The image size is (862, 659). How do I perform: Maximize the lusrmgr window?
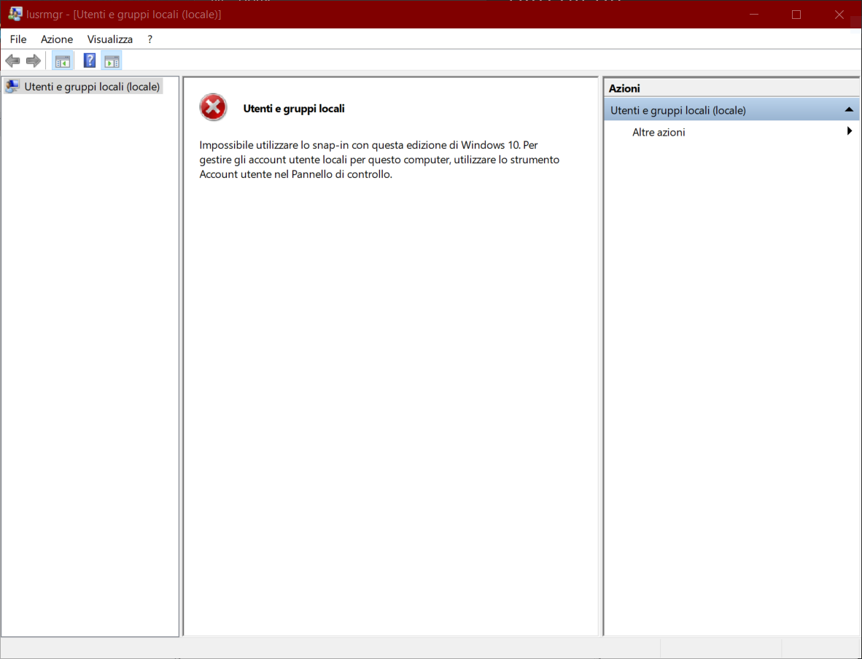point(796,15)
